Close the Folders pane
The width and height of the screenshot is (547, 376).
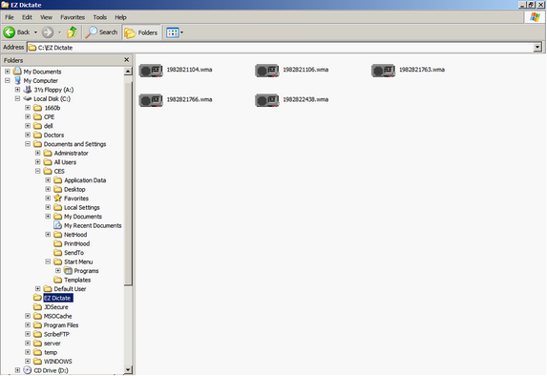(x=127, y=60)
